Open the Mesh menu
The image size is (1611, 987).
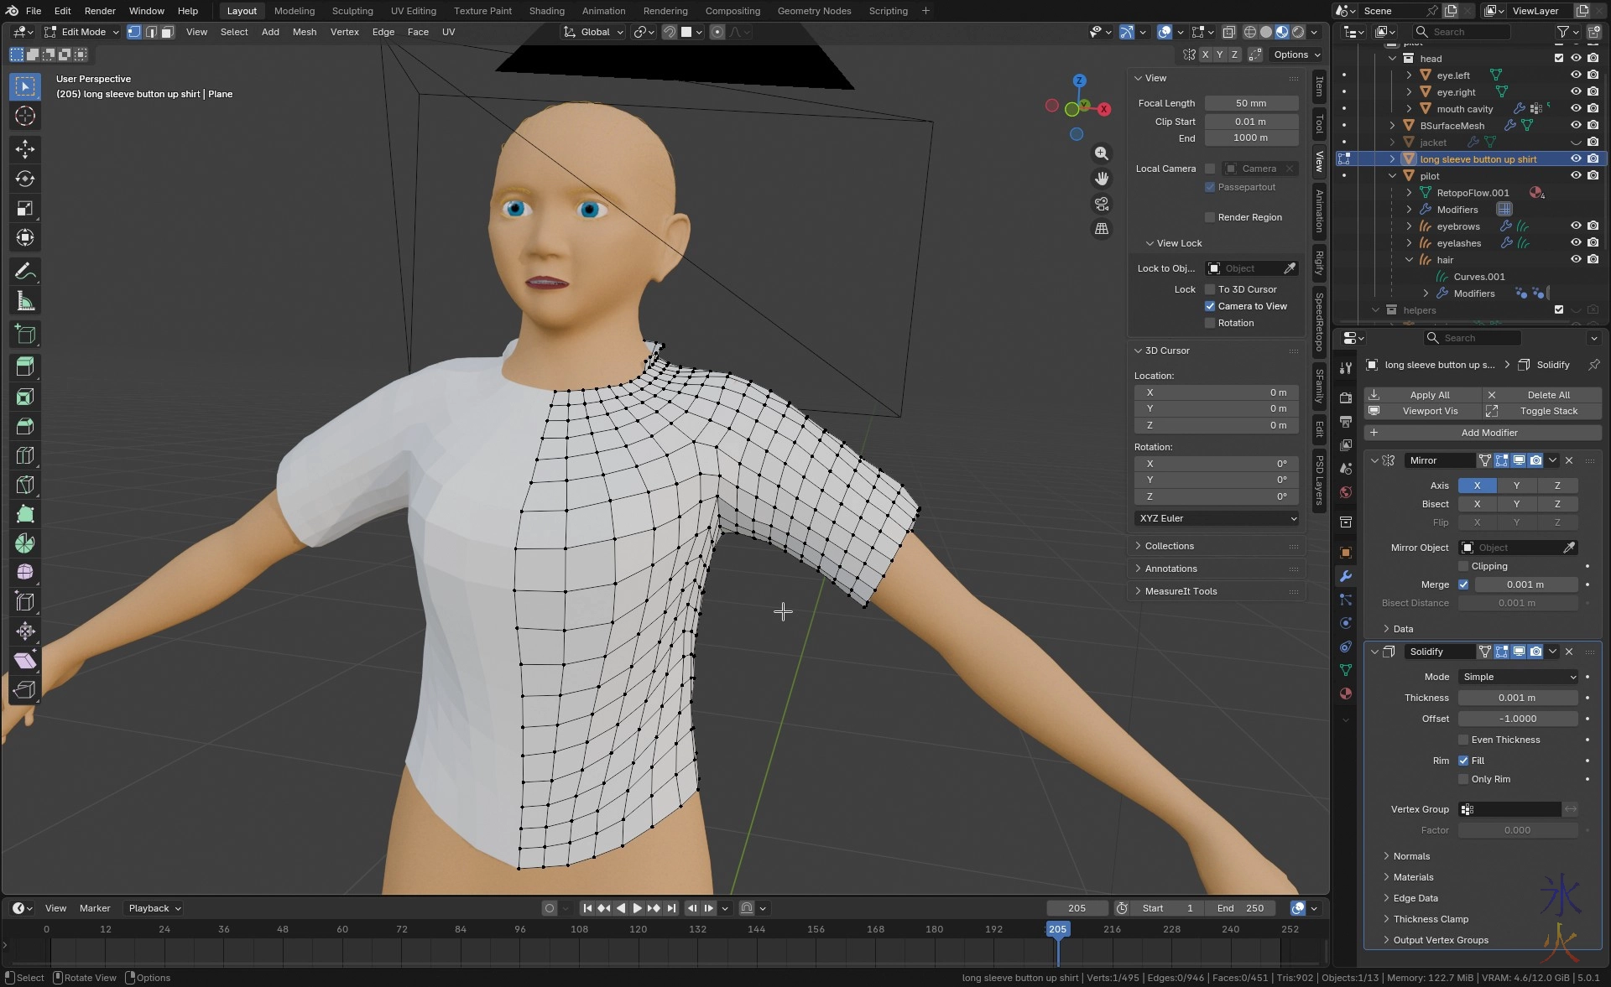pos(304,32)
